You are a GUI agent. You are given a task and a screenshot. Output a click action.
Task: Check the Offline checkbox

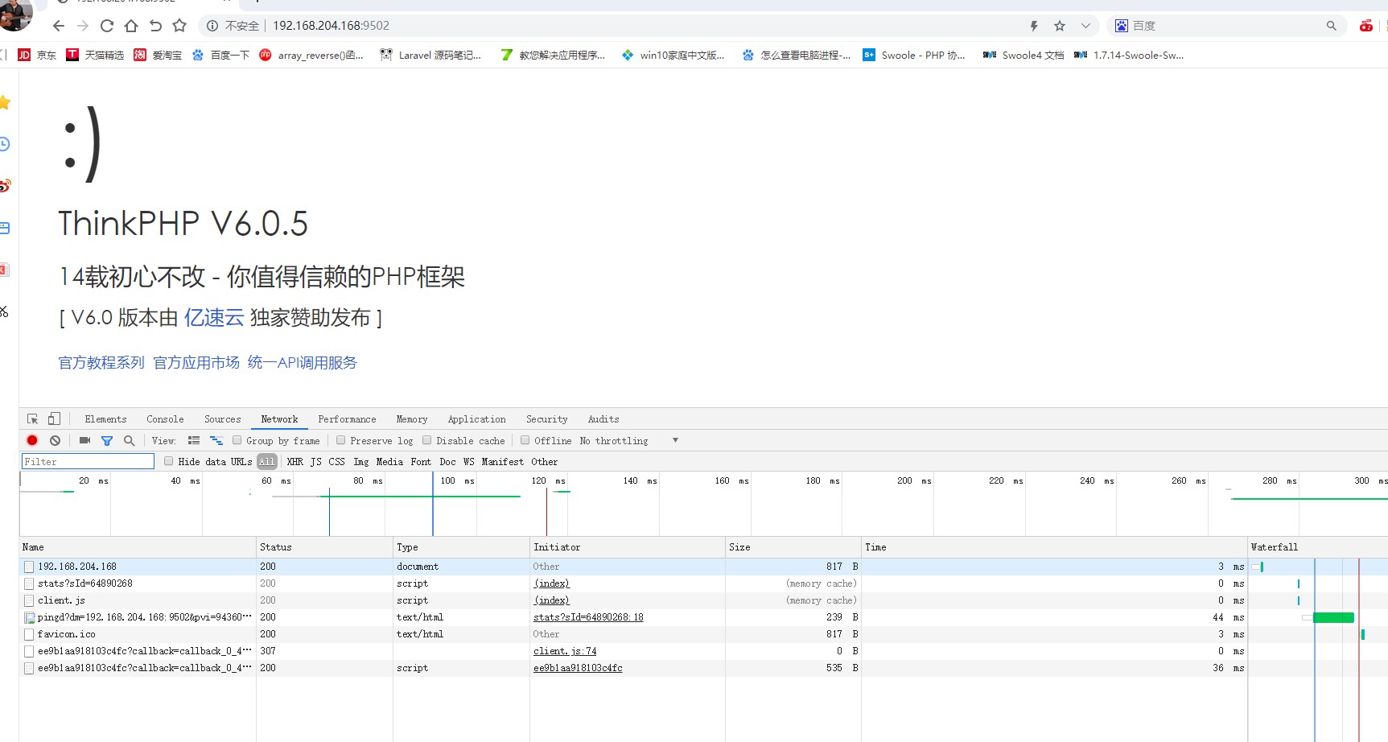pyautogui.click(x=525, y=440)
